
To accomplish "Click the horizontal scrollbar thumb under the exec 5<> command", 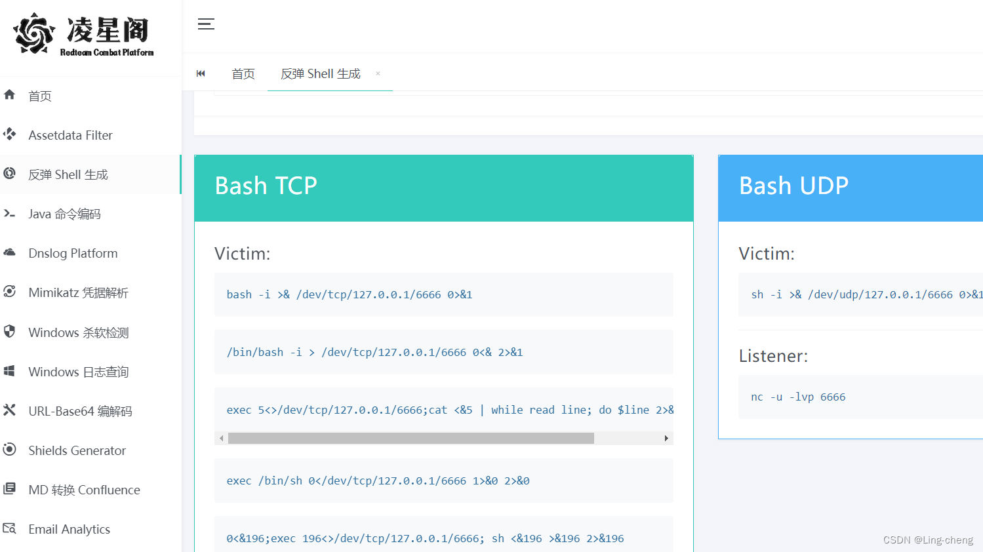I will 411,438.
